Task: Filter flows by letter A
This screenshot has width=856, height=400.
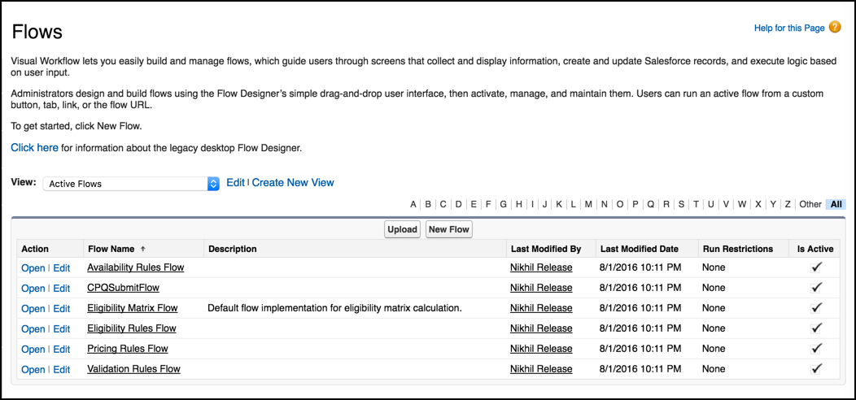Action: 413,204
